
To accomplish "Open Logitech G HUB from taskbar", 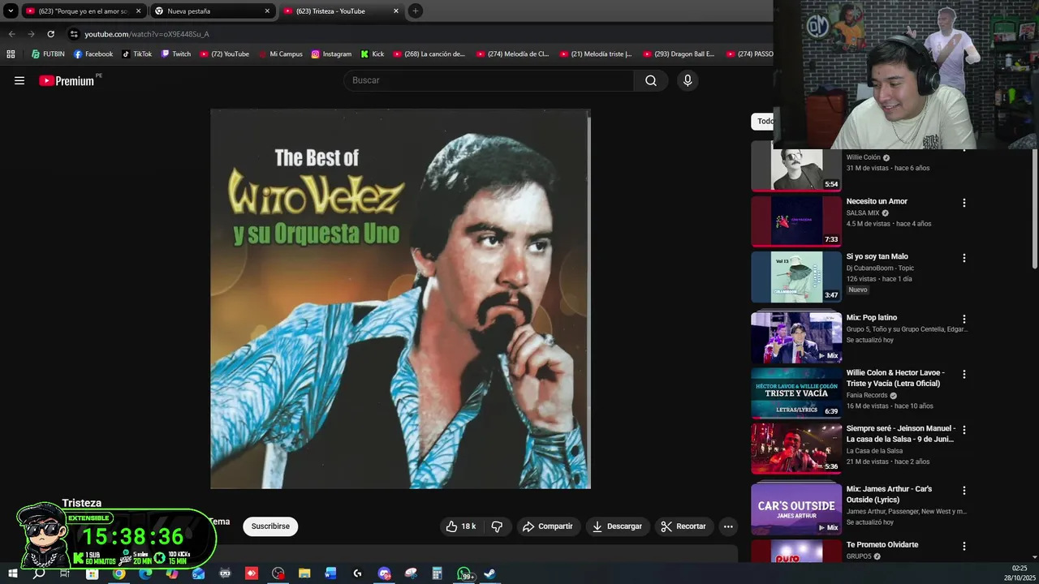I will [x=358, y=573].
